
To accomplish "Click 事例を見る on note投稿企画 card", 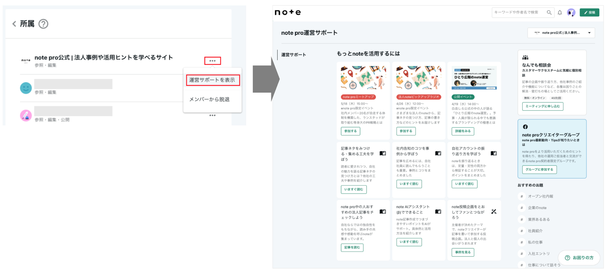I will point(463,252).
